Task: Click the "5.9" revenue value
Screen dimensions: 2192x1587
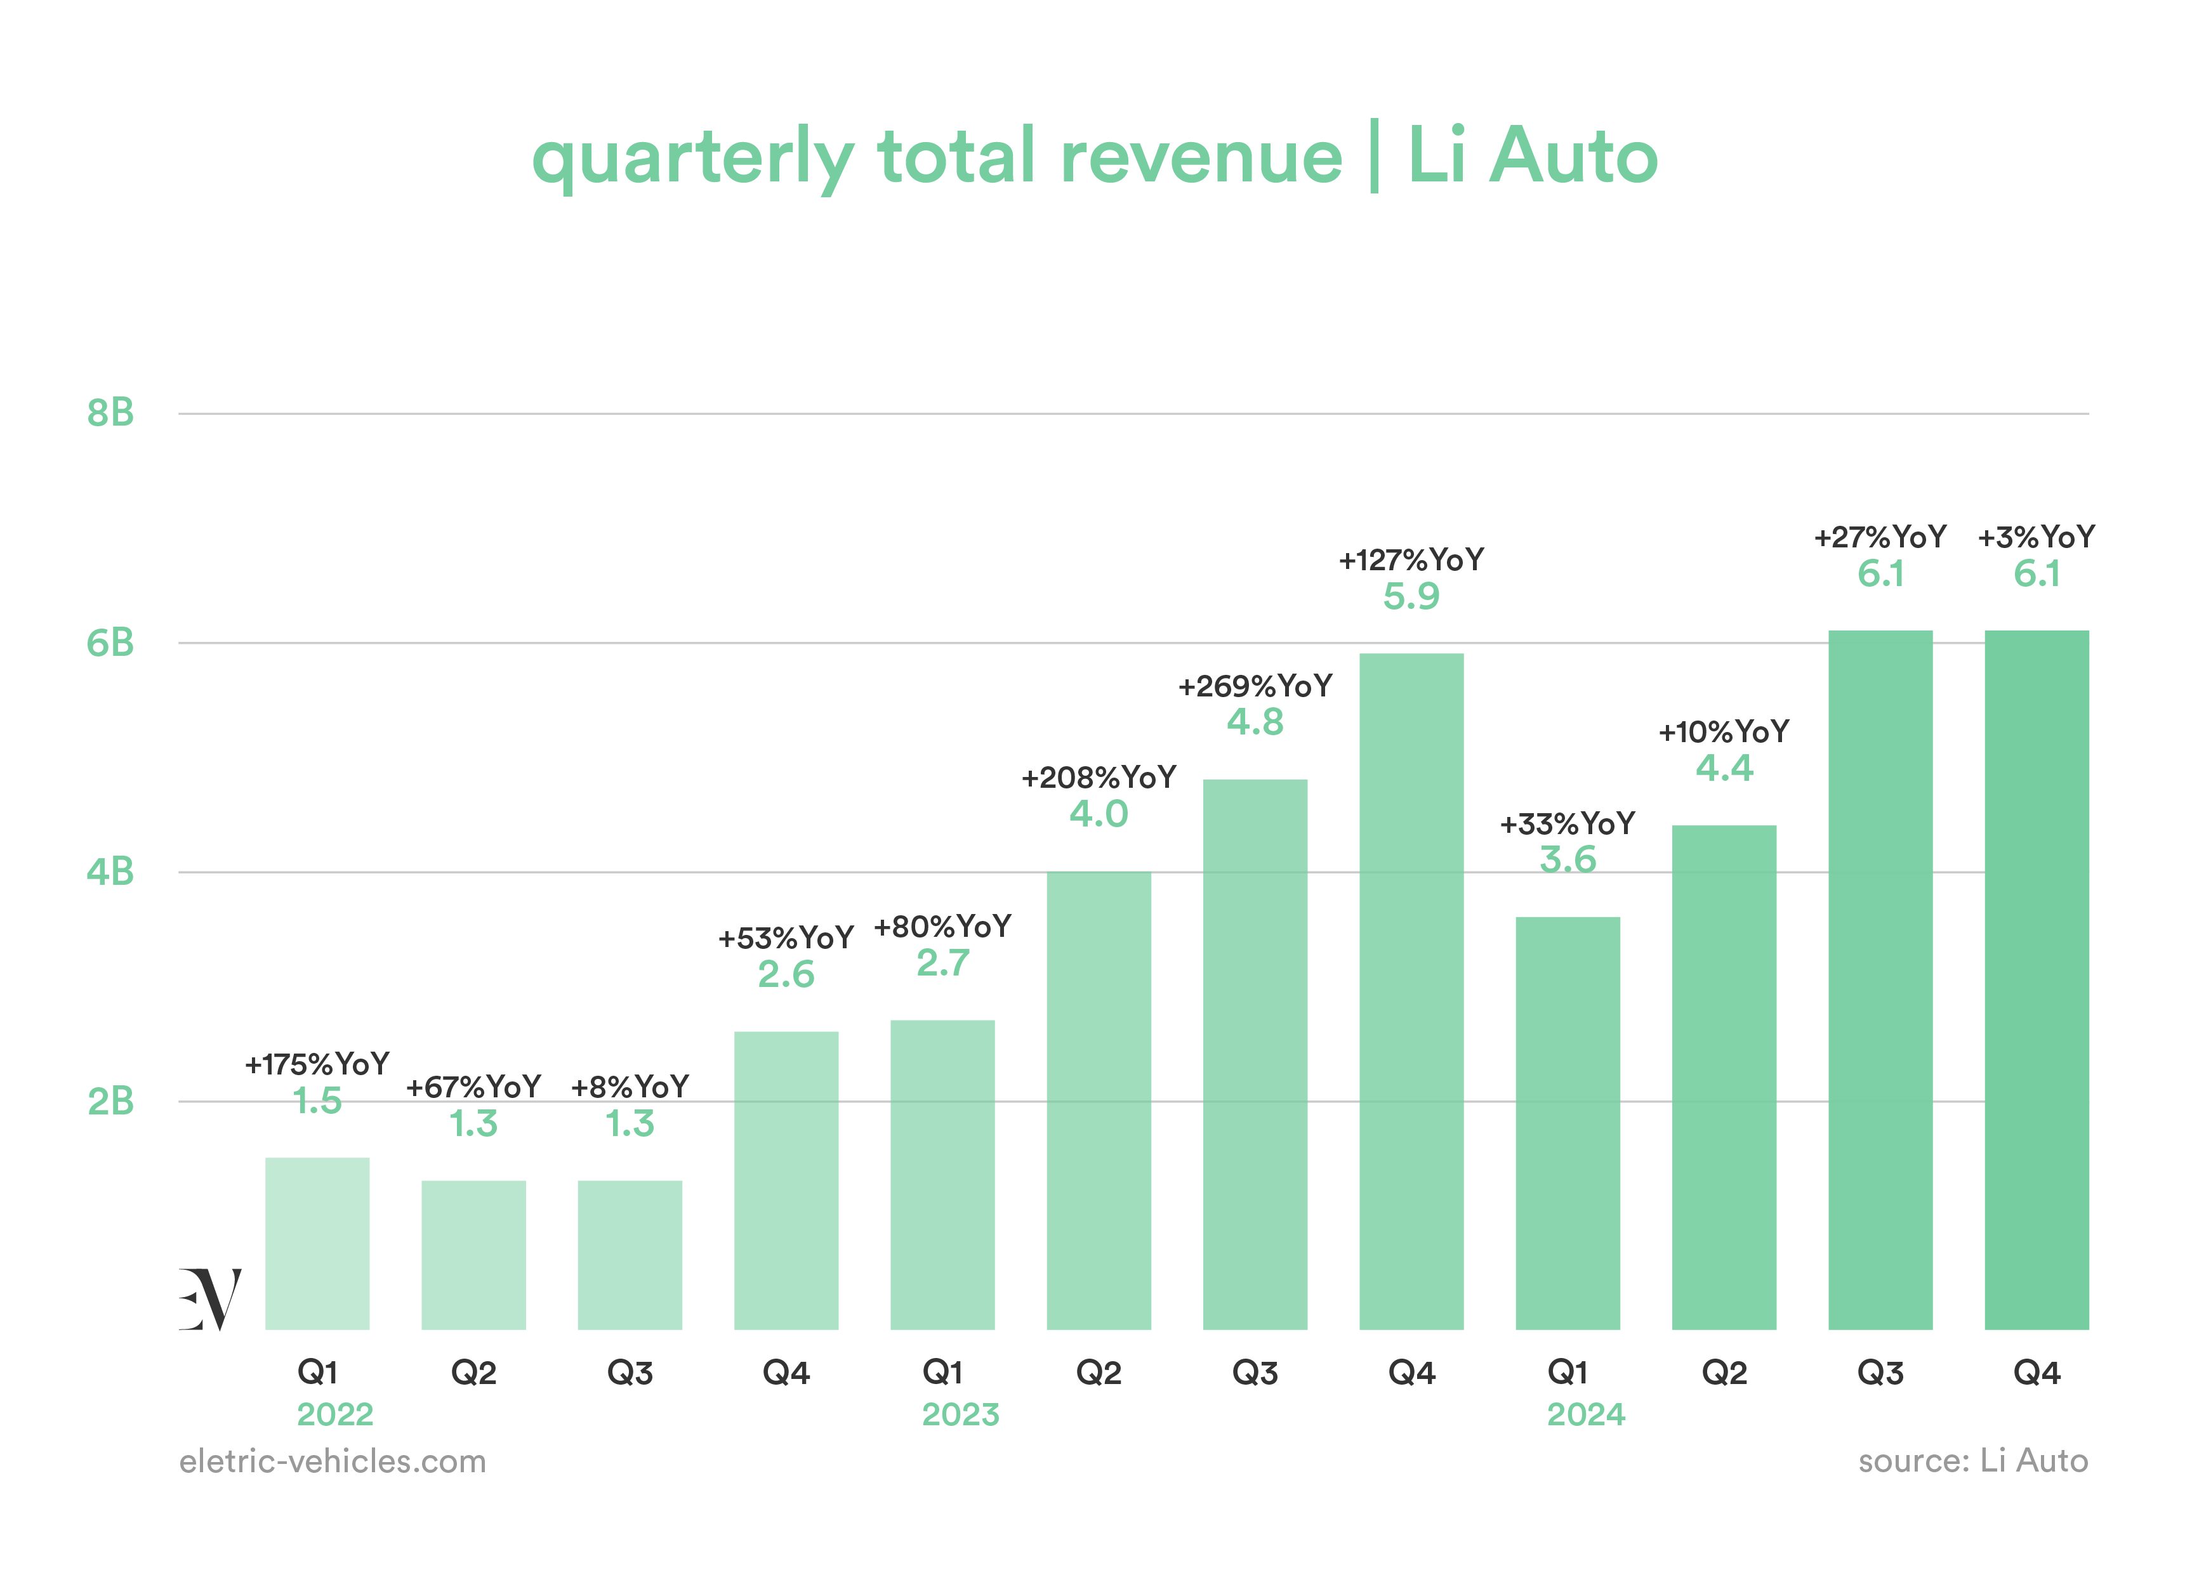Action: [x=1411, y=596]
